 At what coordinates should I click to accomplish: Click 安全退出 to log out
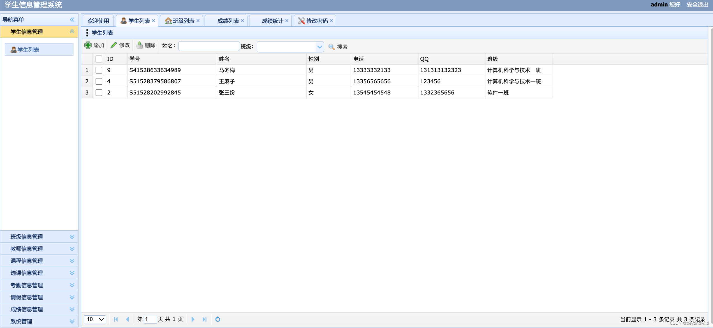point(697,5)
